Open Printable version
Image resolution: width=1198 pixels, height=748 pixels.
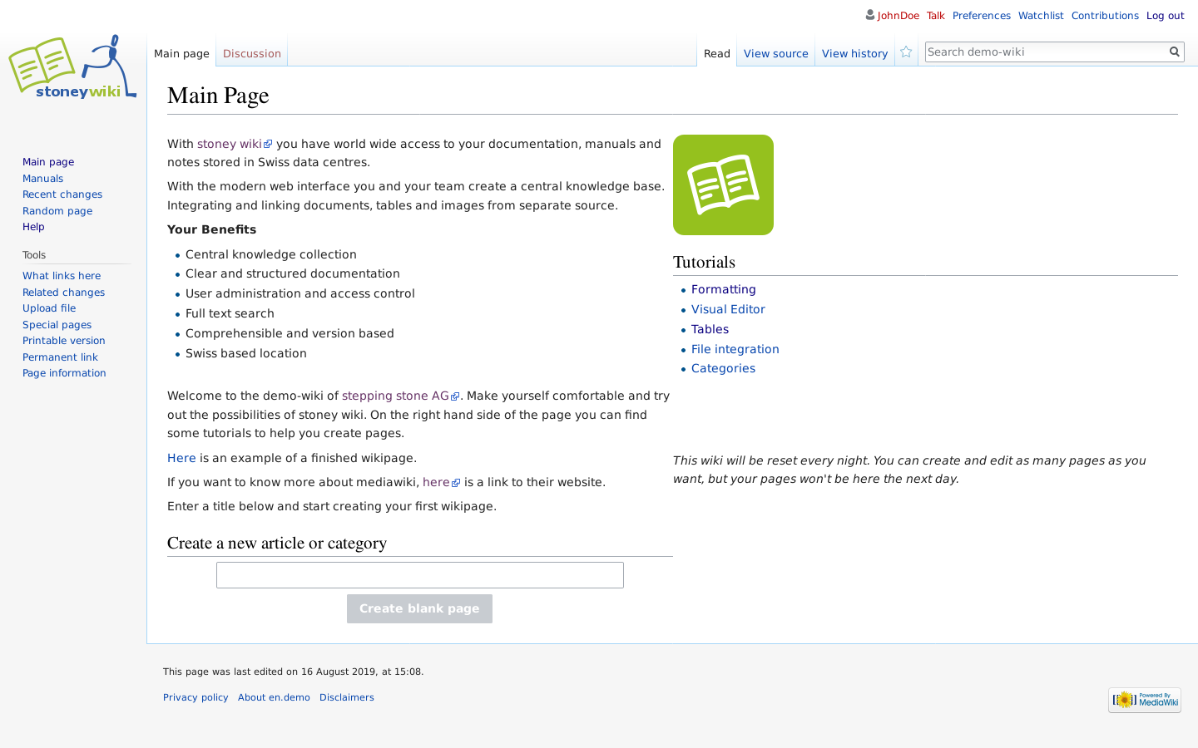tap(64, 341)
